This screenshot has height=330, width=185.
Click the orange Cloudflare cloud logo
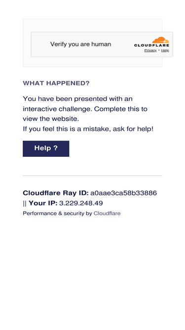pyautogui.click(x=160, y=40)
